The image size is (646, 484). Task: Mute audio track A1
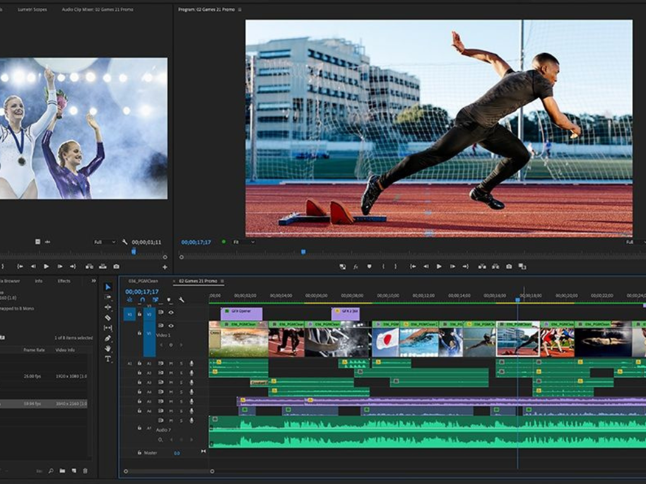pyautogui.click(x=171, y=363)
